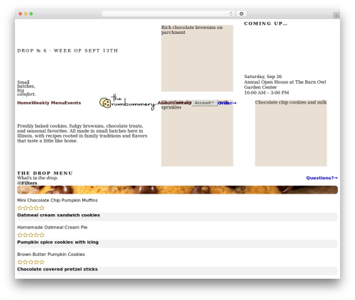Screen dimensions: 355x300
Task: Select Mini Chocolate Chip Pumpkin Muffins title
Action: 58,200
